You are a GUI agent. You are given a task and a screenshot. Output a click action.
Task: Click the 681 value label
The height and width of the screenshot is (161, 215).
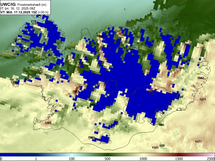tap(162, 125)
